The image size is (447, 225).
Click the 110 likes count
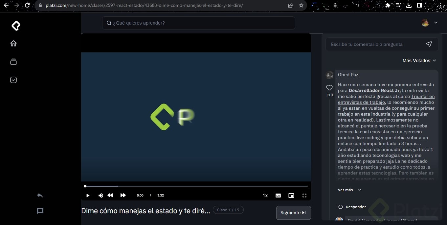click(329, 95)
